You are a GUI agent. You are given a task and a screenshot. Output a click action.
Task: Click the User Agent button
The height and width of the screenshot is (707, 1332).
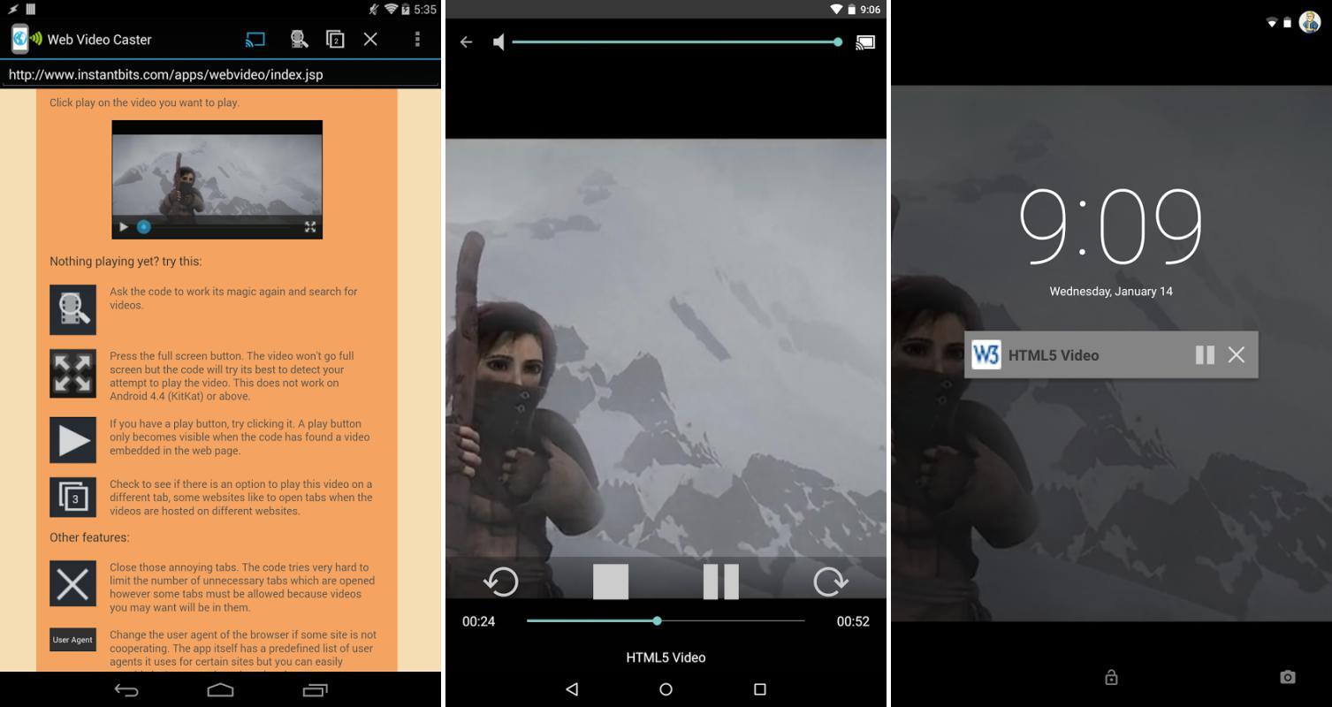pyautogui.click(x=72, y=640)
